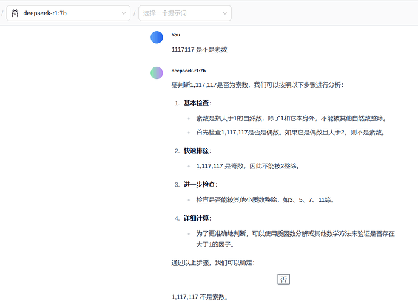Click the heading '基本检查'
418x304 pixels.
pos(197,103)
